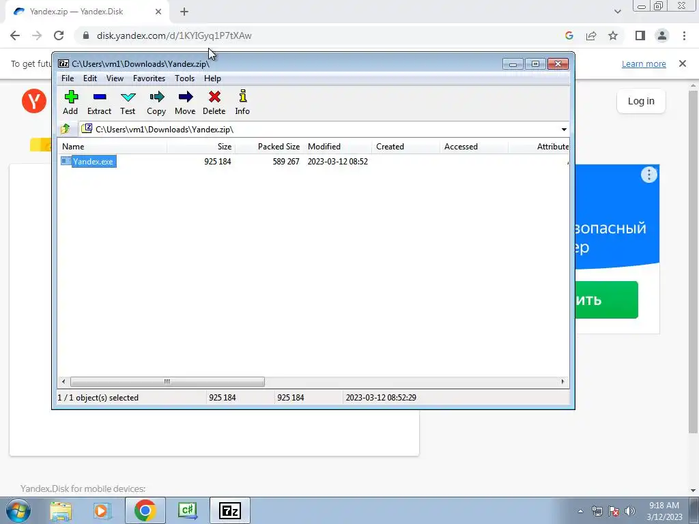Screen dimensions: 699x524
Task: Open Chrome three-dot menu
Action: click(684, 35)
